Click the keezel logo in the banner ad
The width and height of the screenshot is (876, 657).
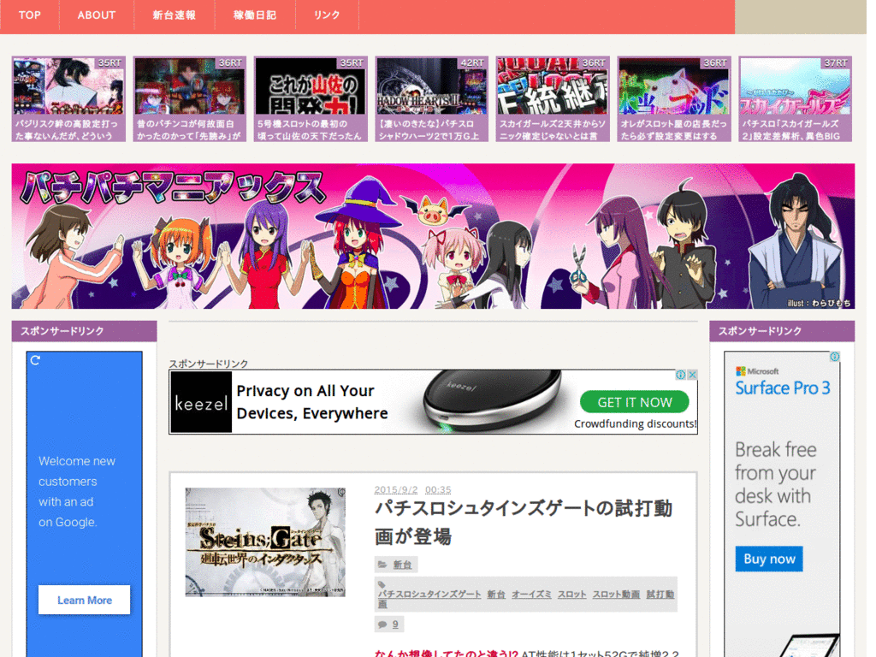click(x=201, y=402)
